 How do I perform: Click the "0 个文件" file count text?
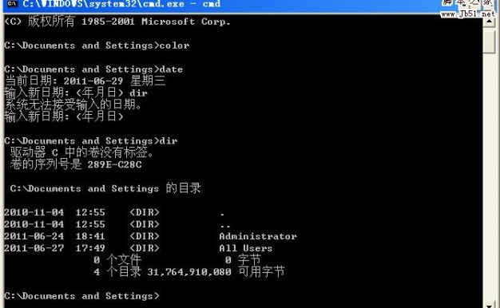117,260
